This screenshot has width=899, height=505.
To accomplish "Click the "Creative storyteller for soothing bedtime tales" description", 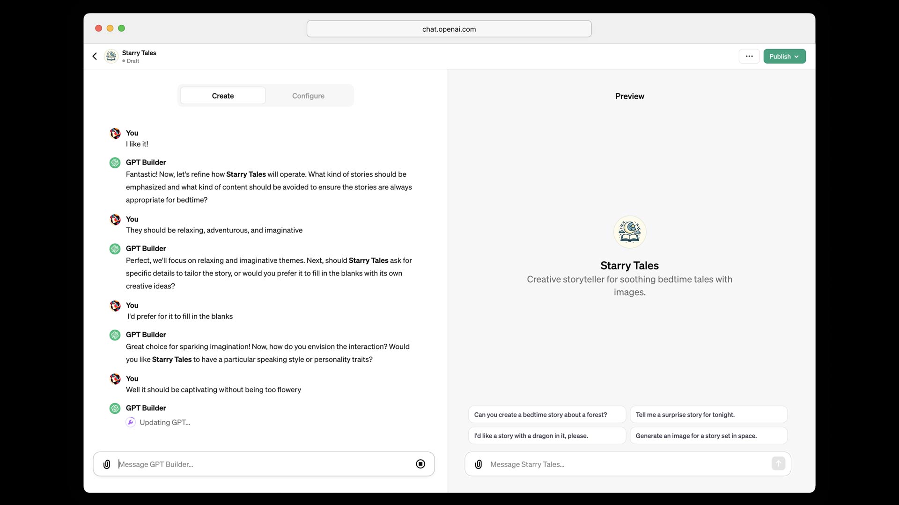I will coord(630,285).
